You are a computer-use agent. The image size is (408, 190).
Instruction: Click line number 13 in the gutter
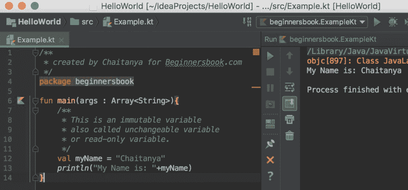pyautogui.click(x=8, y=168)
